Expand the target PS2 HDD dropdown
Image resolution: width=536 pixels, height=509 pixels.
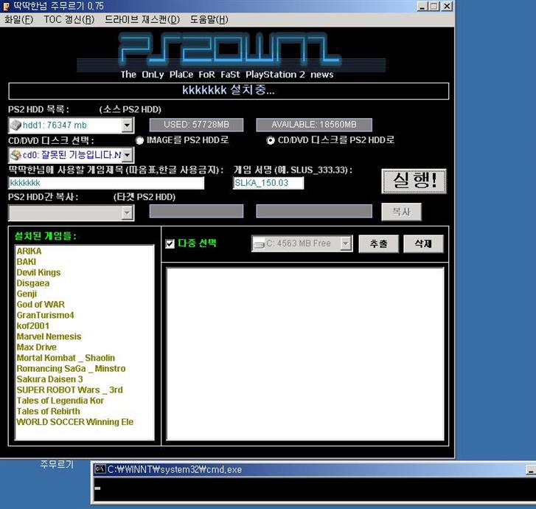pos(127,213)
